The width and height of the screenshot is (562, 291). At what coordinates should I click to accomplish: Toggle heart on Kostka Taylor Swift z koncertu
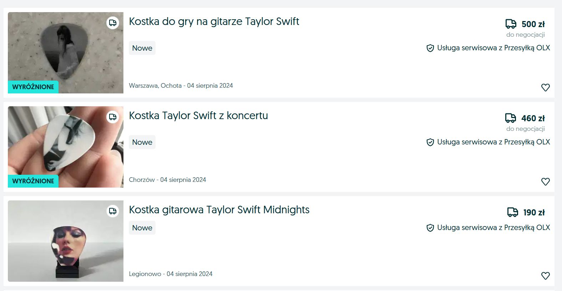click(545, 182)
